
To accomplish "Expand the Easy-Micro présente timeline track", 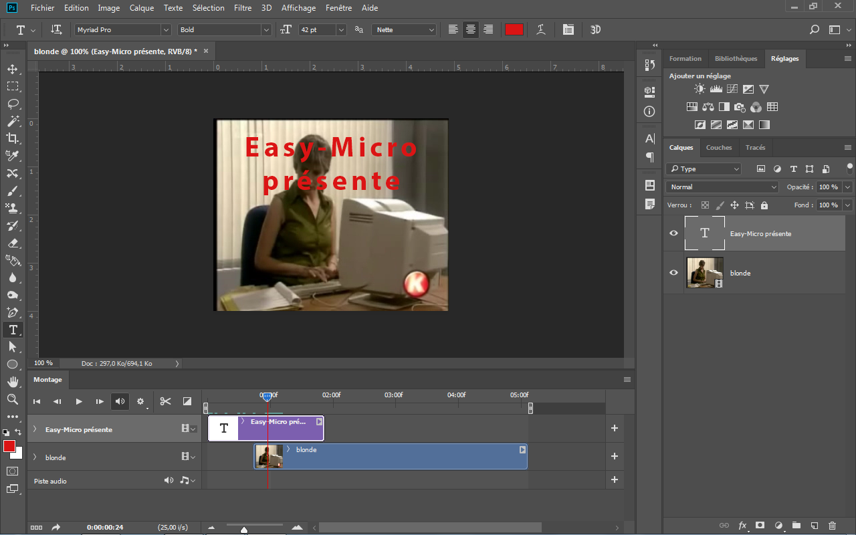I will 35,429.
